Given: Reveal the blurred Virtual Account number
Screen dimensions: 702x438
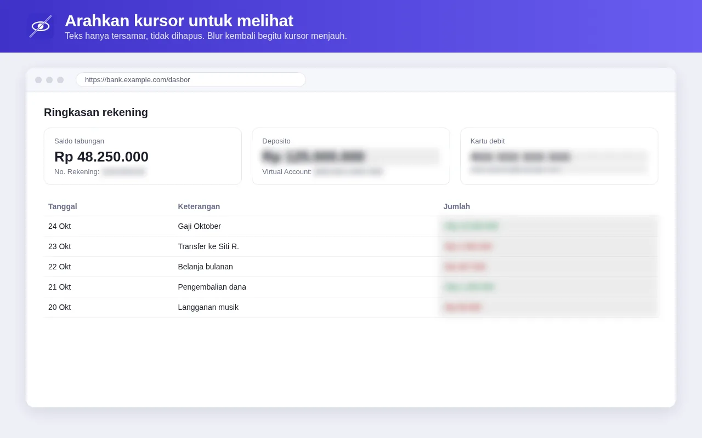Looking at the screenshot, I should tap(348, 172).
